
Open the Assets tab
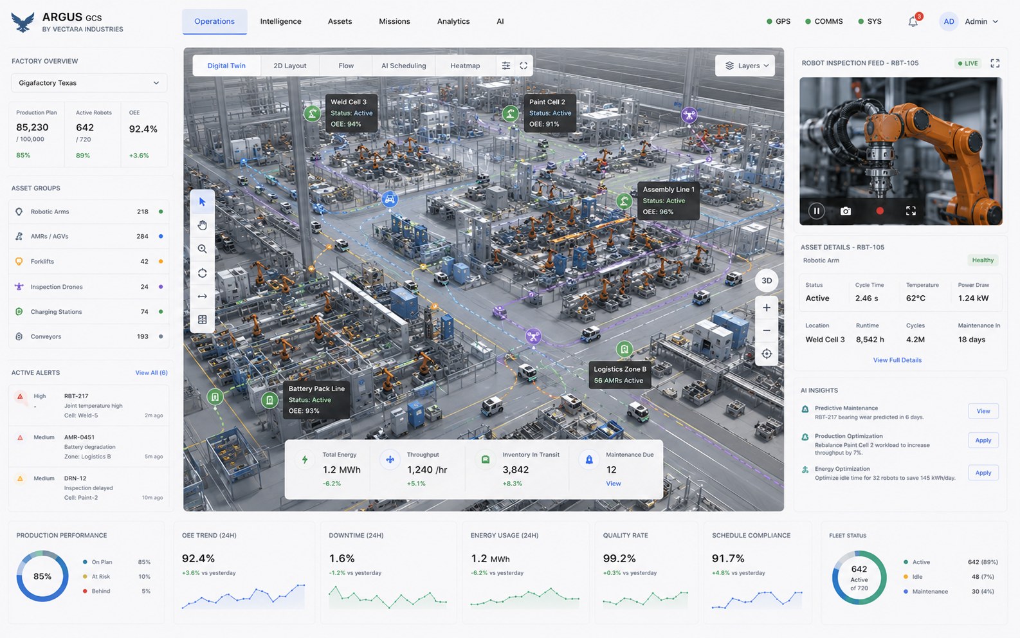[340, 21]
